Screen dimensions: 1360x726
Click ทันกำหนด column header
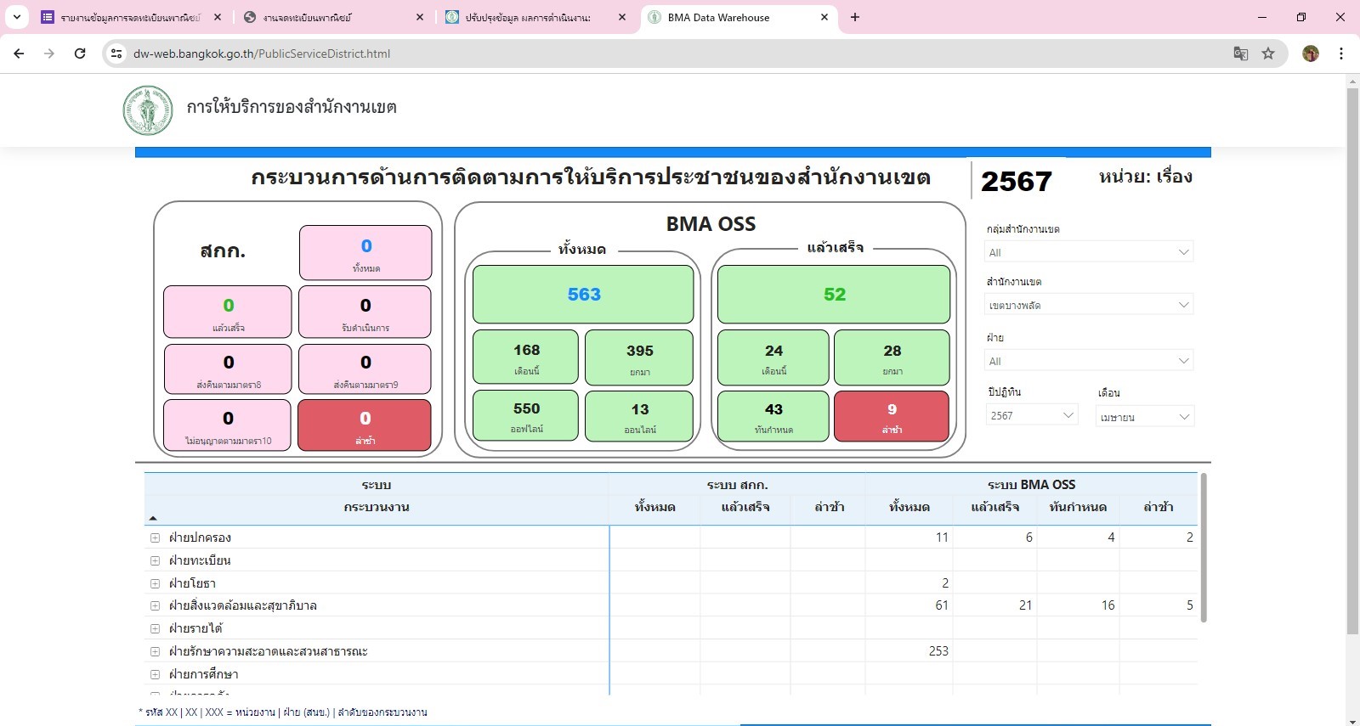point(1078,507)
